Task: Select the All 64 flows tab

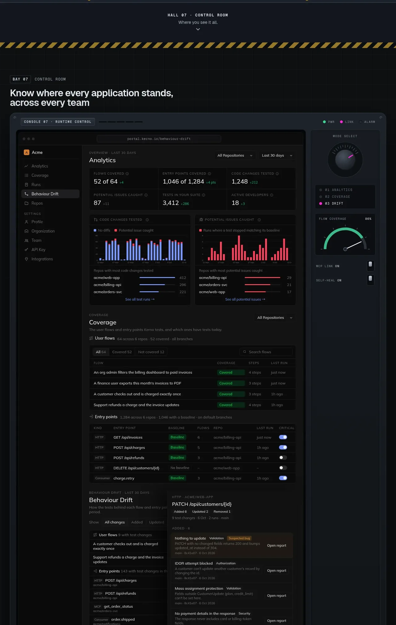Action: click(101, 352)
